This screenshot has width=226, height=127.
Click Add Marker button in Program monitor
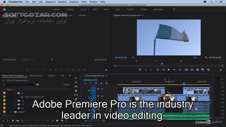(140, 70)
